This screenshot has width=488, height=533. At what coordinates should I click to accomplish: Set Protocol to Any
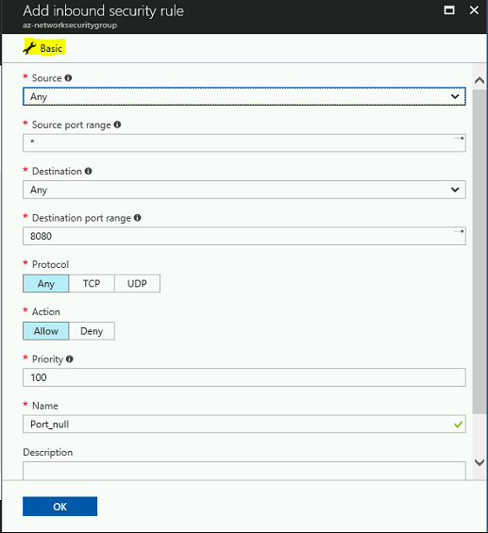pyautogui.click(x=46, y=284)
